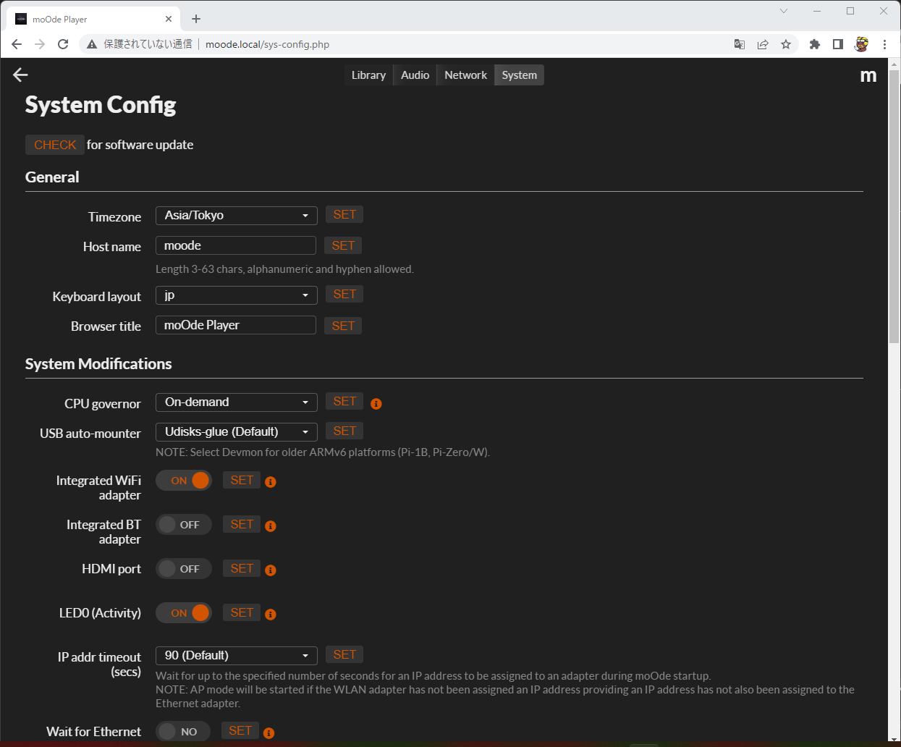The width and height of the screenshot is (901, 747).
Task: Open the moOde 'm' main menu
Action: click(x=868, y=75)
